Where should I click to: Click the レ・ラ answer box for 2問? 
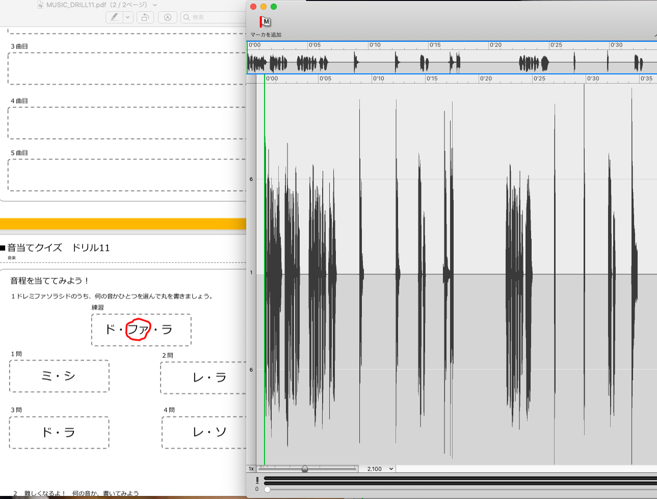[x=204, y=378]
